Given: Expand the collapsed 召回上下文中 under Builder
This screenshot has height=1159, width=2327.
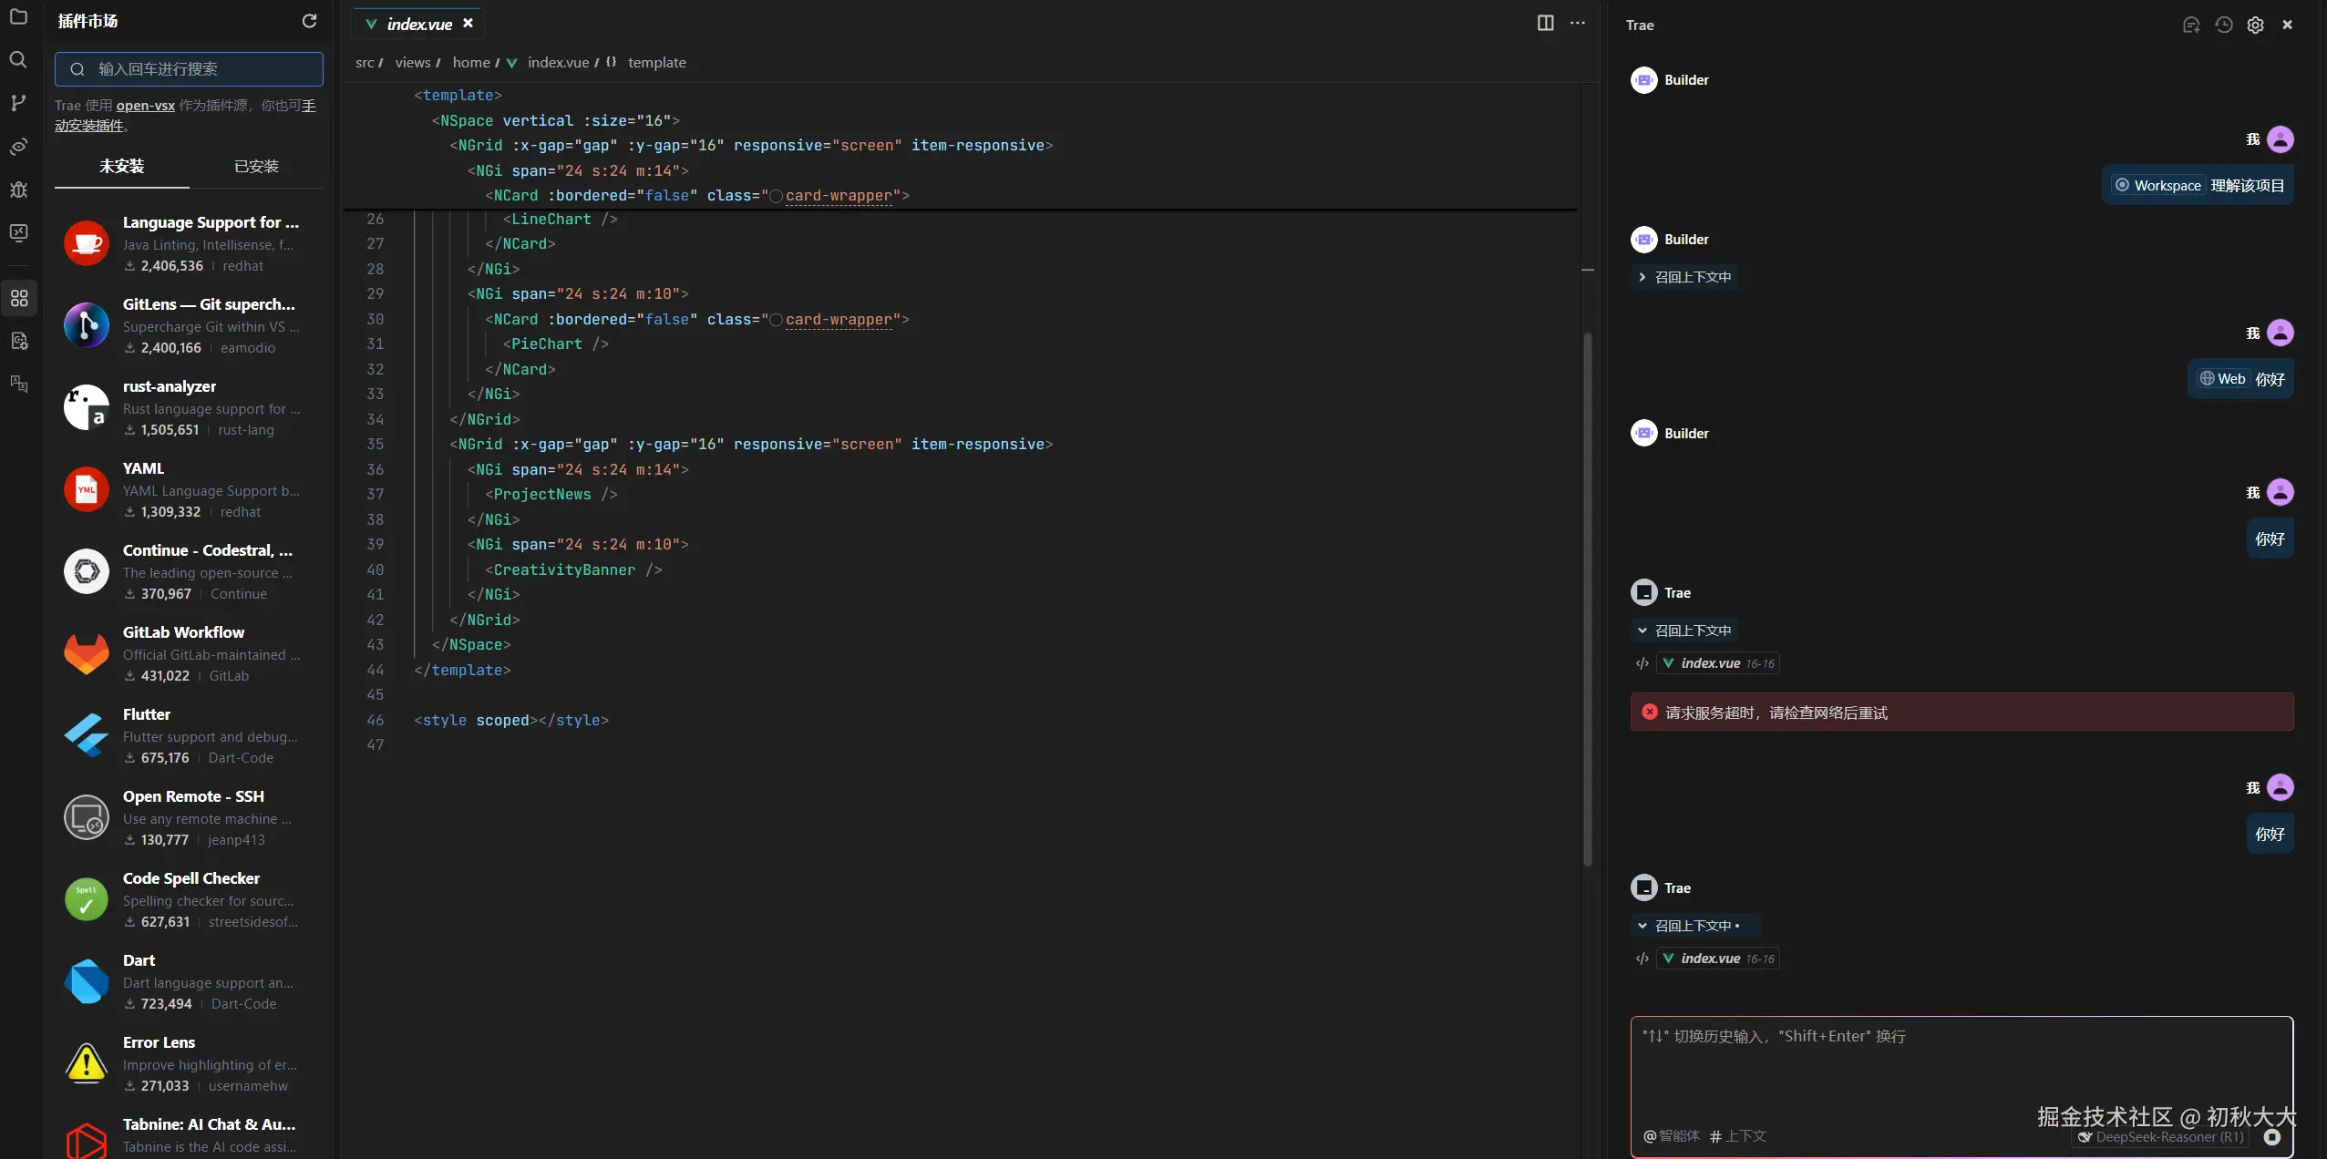Looking at the screenshot, I should 1684,277.
